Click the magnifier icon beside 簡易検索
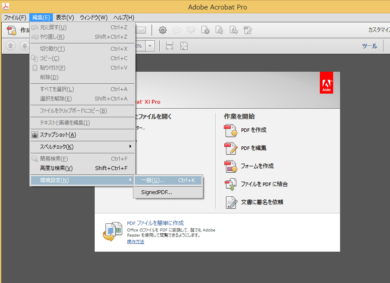 click(34, 159)
